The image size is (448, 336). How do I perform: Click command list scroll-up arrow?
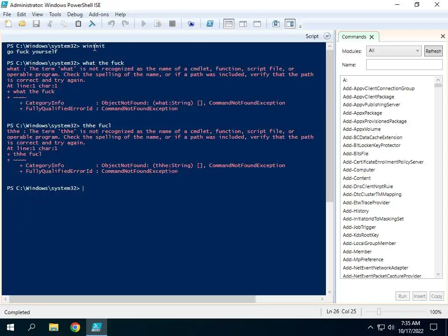[x=438, y=80]
